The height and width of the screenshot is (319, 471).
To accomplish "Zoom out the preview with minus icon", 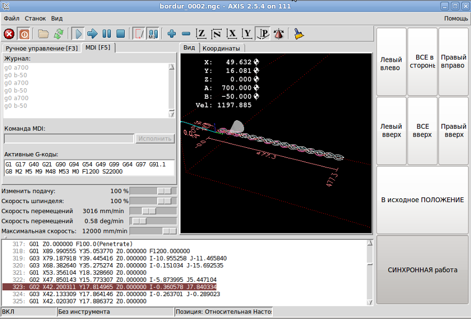I will [186, 33].
